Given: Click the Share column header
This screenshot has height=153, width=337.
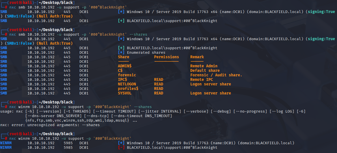Looking at the screenshot, I should point(124,57).
